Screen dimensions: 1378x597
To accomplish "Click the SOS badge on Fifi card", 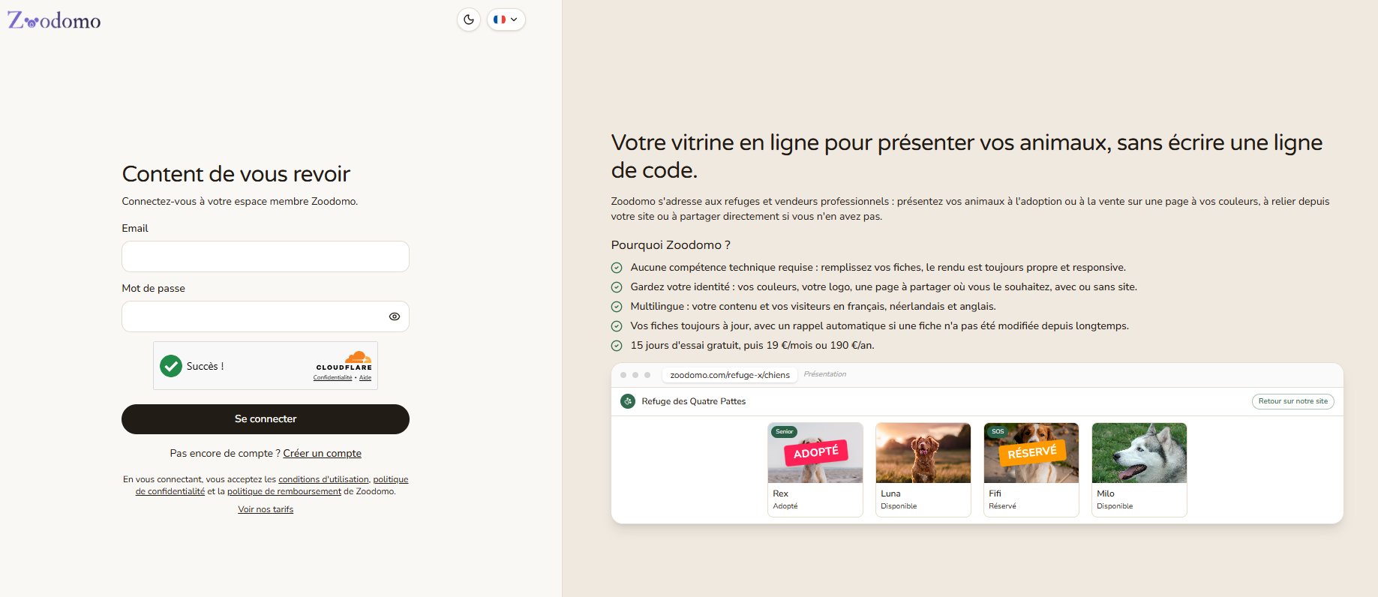I will coord(998,432).
